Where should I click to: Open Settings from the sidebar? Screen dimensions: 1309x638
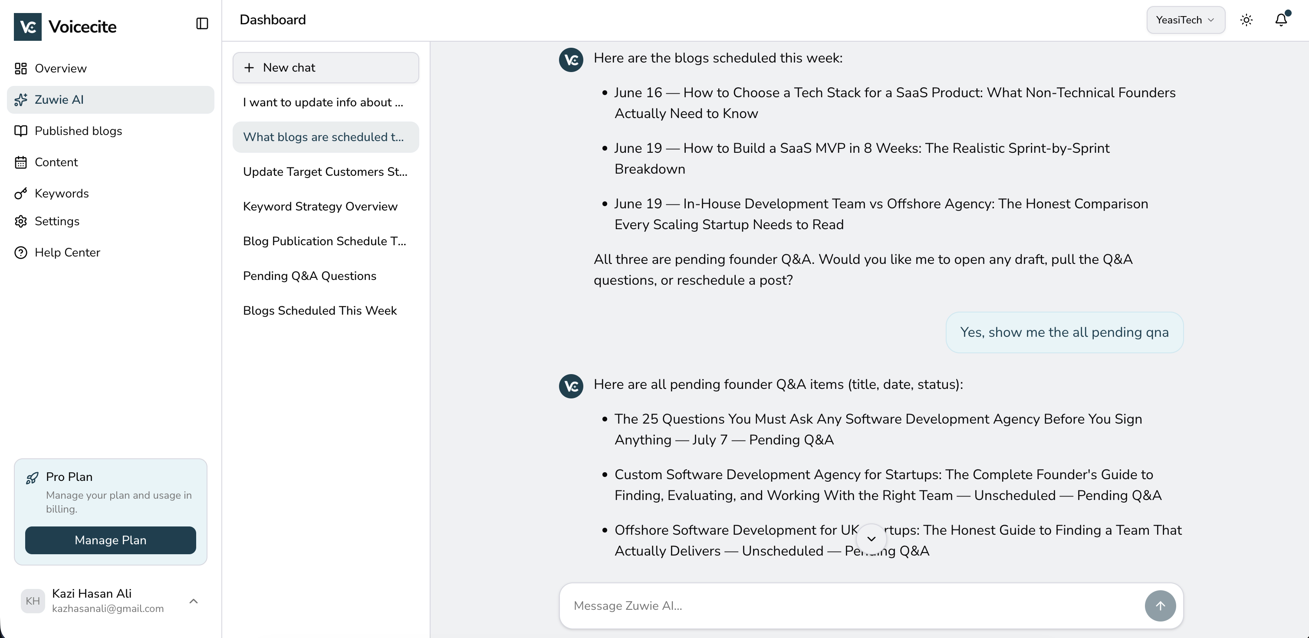point(110,221)
